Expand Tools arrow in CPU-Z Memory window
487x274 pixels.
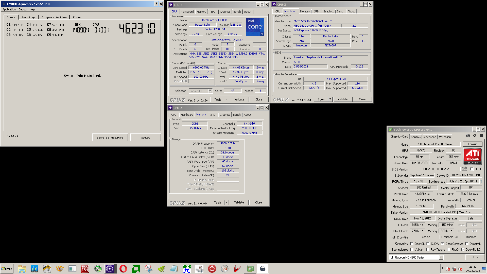pyautogui.click(x=227, y=202)
